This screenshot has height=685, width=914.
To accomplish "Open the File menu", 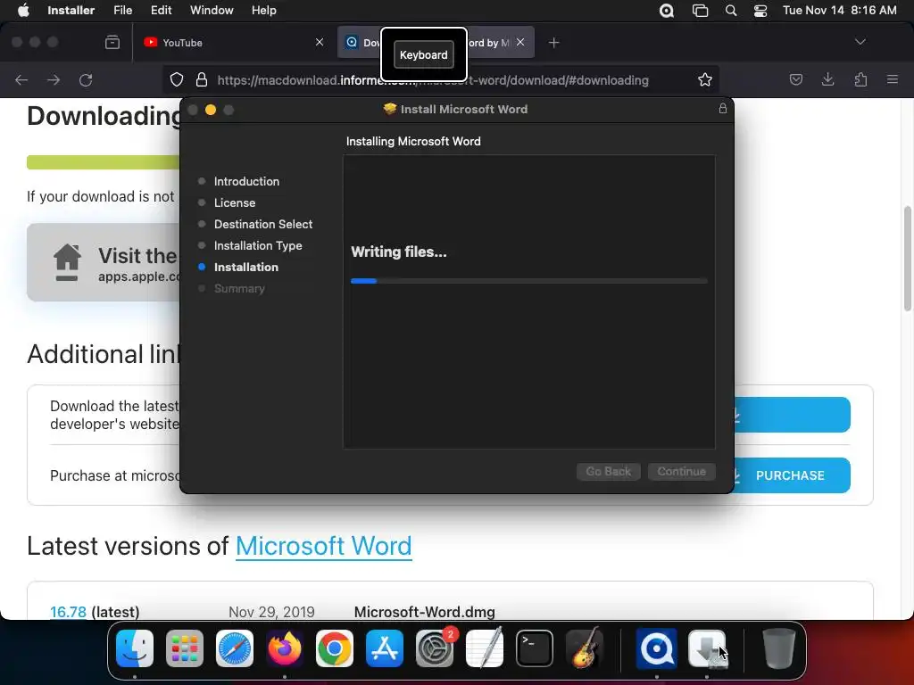I will point(122,11).
